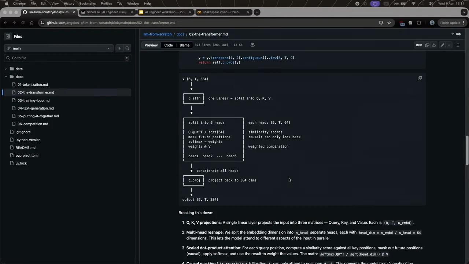Switch to Preview view
Viewport: 469px width, 264px height.
pos(151,45)
